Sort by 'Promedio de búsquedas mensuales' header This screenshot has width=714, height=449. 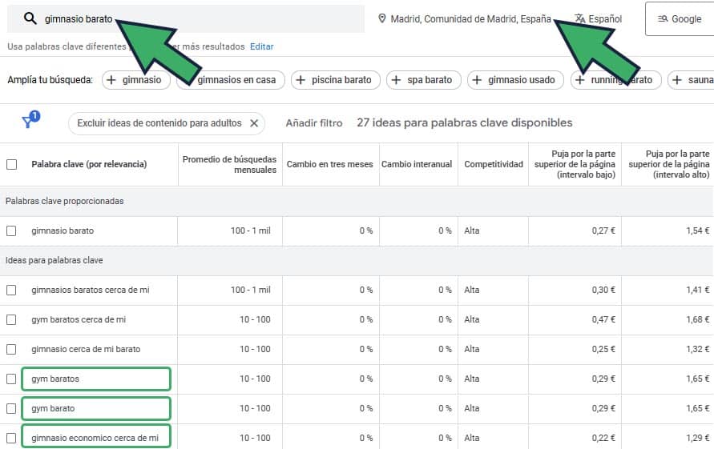pyautogui.click(x=230, y=164)
